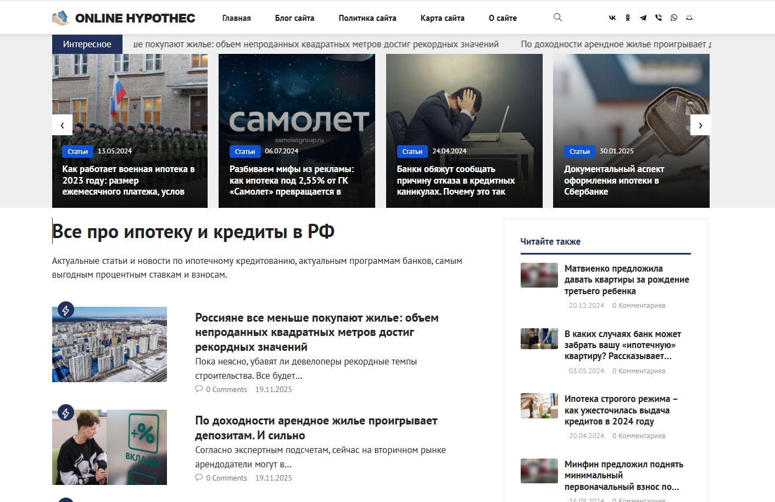Click comment bubble icon under unsold housing article
Viewport: 775px width, 502px height.
[199, 389]
